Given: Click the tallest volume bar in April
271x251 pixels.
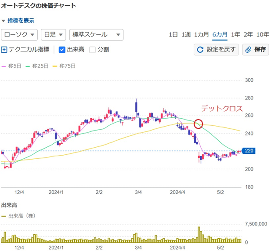Looking at the screenshot, I should (199, 235).
